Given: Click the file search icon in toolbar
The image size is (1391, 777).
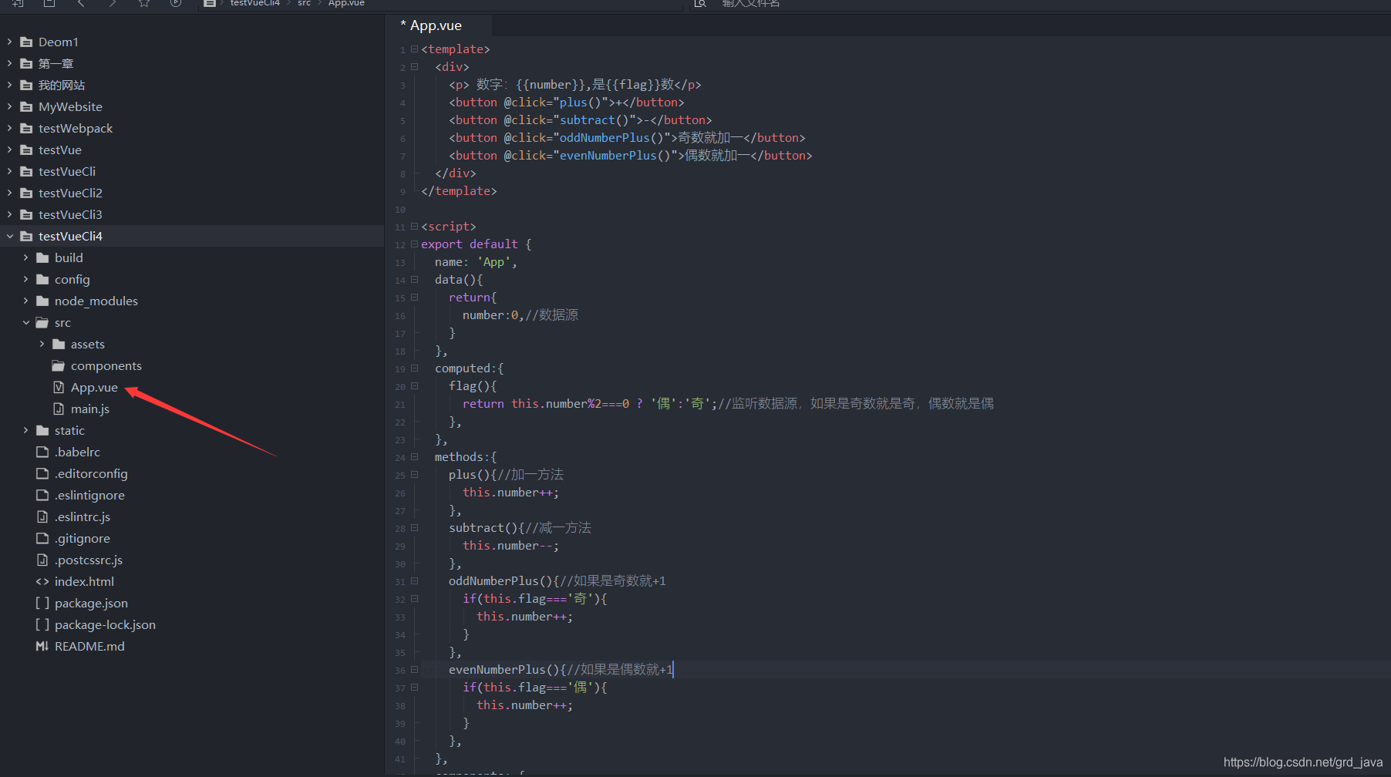Looking at the screenshot, I should (x=700, y=3).
